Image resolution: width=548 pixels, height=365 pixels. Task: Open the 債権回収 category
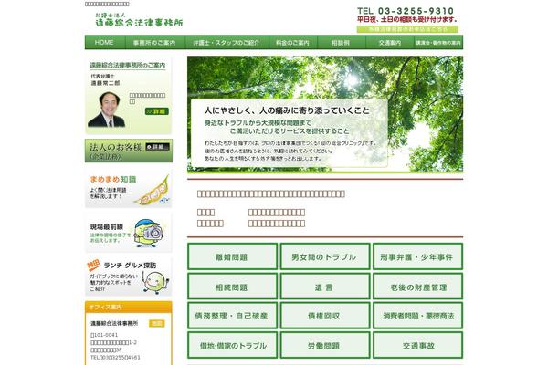[x=325, y=316]
